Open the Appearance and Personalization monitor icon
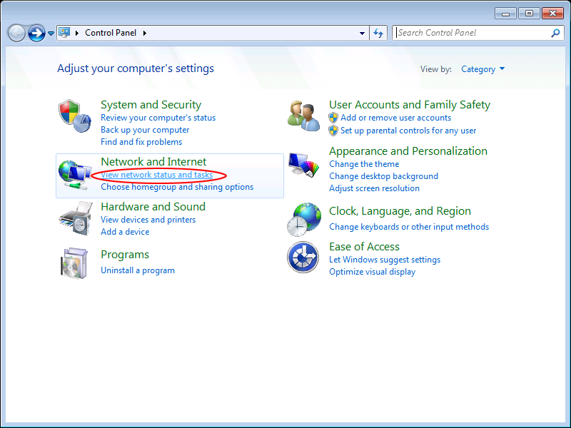This screenshot has width=571, height=428. click(303, 165)
